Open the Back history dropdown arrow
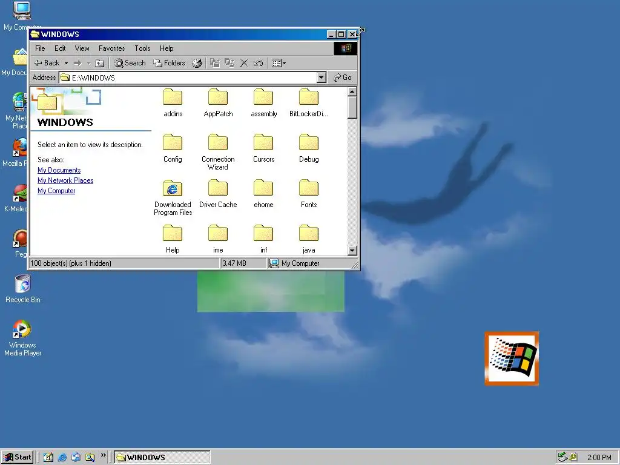The image size is (620, 465). point(66,63)
